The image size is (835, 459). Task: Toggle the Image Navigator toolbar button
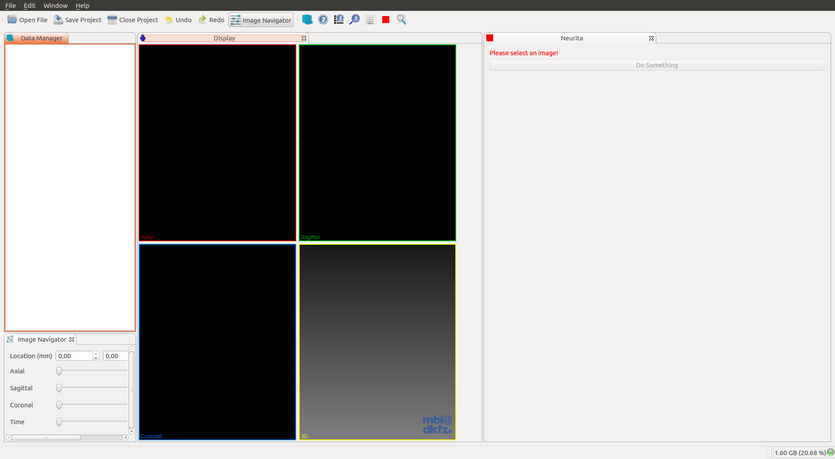[x=261, y=20]
